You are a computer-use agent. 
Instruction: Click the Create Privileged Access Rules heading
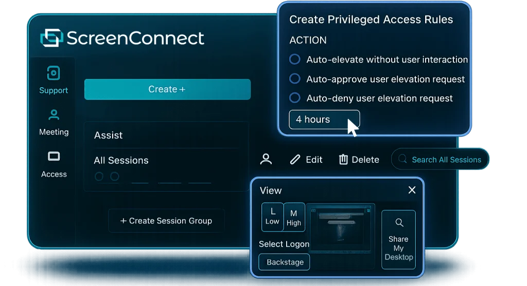tap(371, 20)
